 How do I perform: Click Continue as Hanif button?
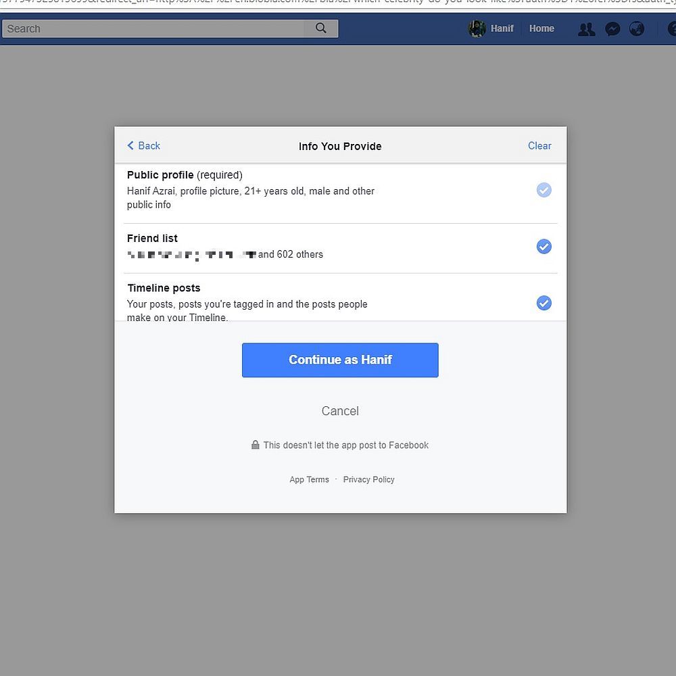click(340, 360)
